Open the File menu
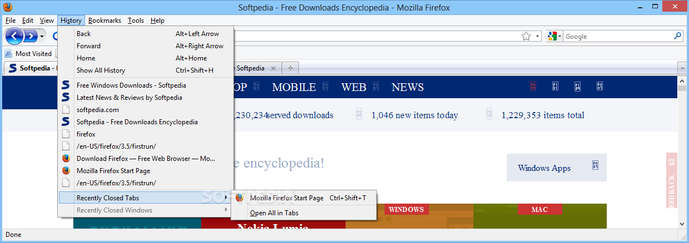This screenshot has width=689, height=243. coord(11,21)
